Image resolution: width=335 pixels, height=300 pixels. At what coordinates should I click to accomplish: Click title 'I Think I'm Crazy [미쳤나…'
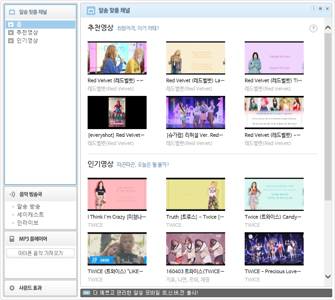click(x=117, y=217)
